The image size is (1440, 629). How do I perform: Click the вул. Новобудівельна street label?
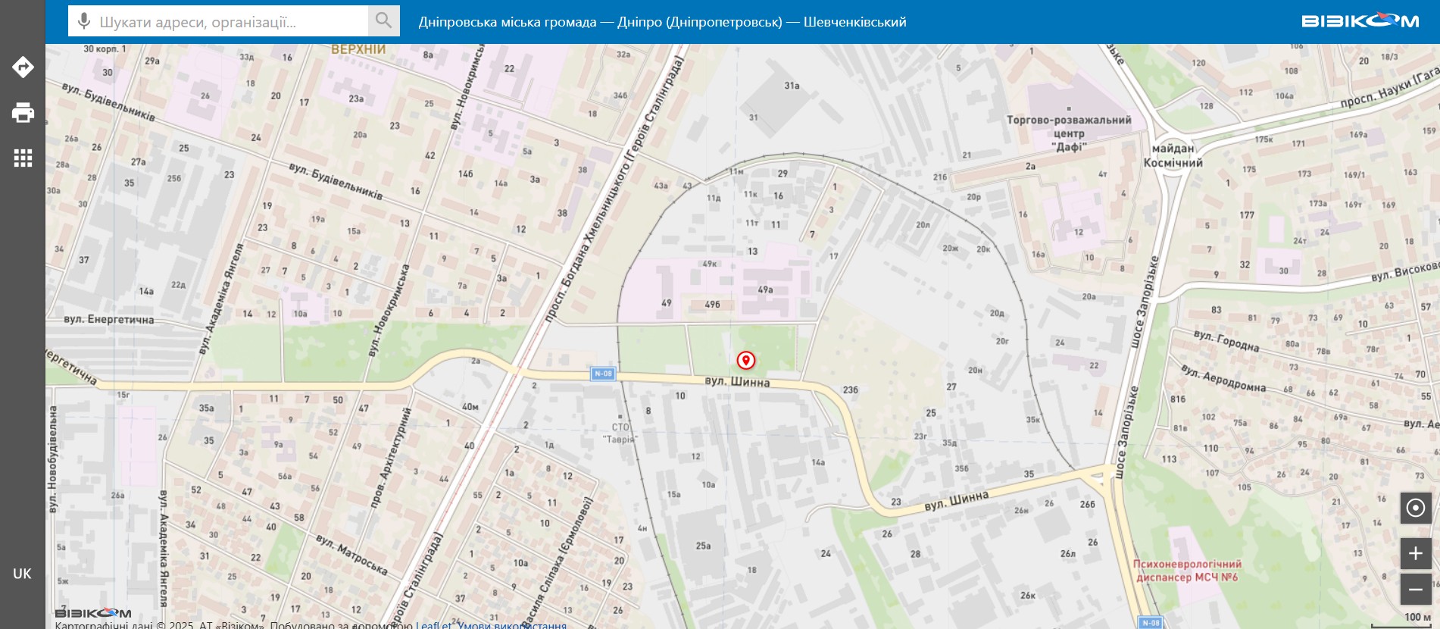pos(53,459)
